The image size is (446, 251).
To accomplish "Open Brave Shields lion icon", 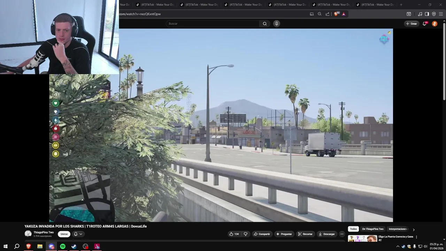I will (x=336, y=14).
